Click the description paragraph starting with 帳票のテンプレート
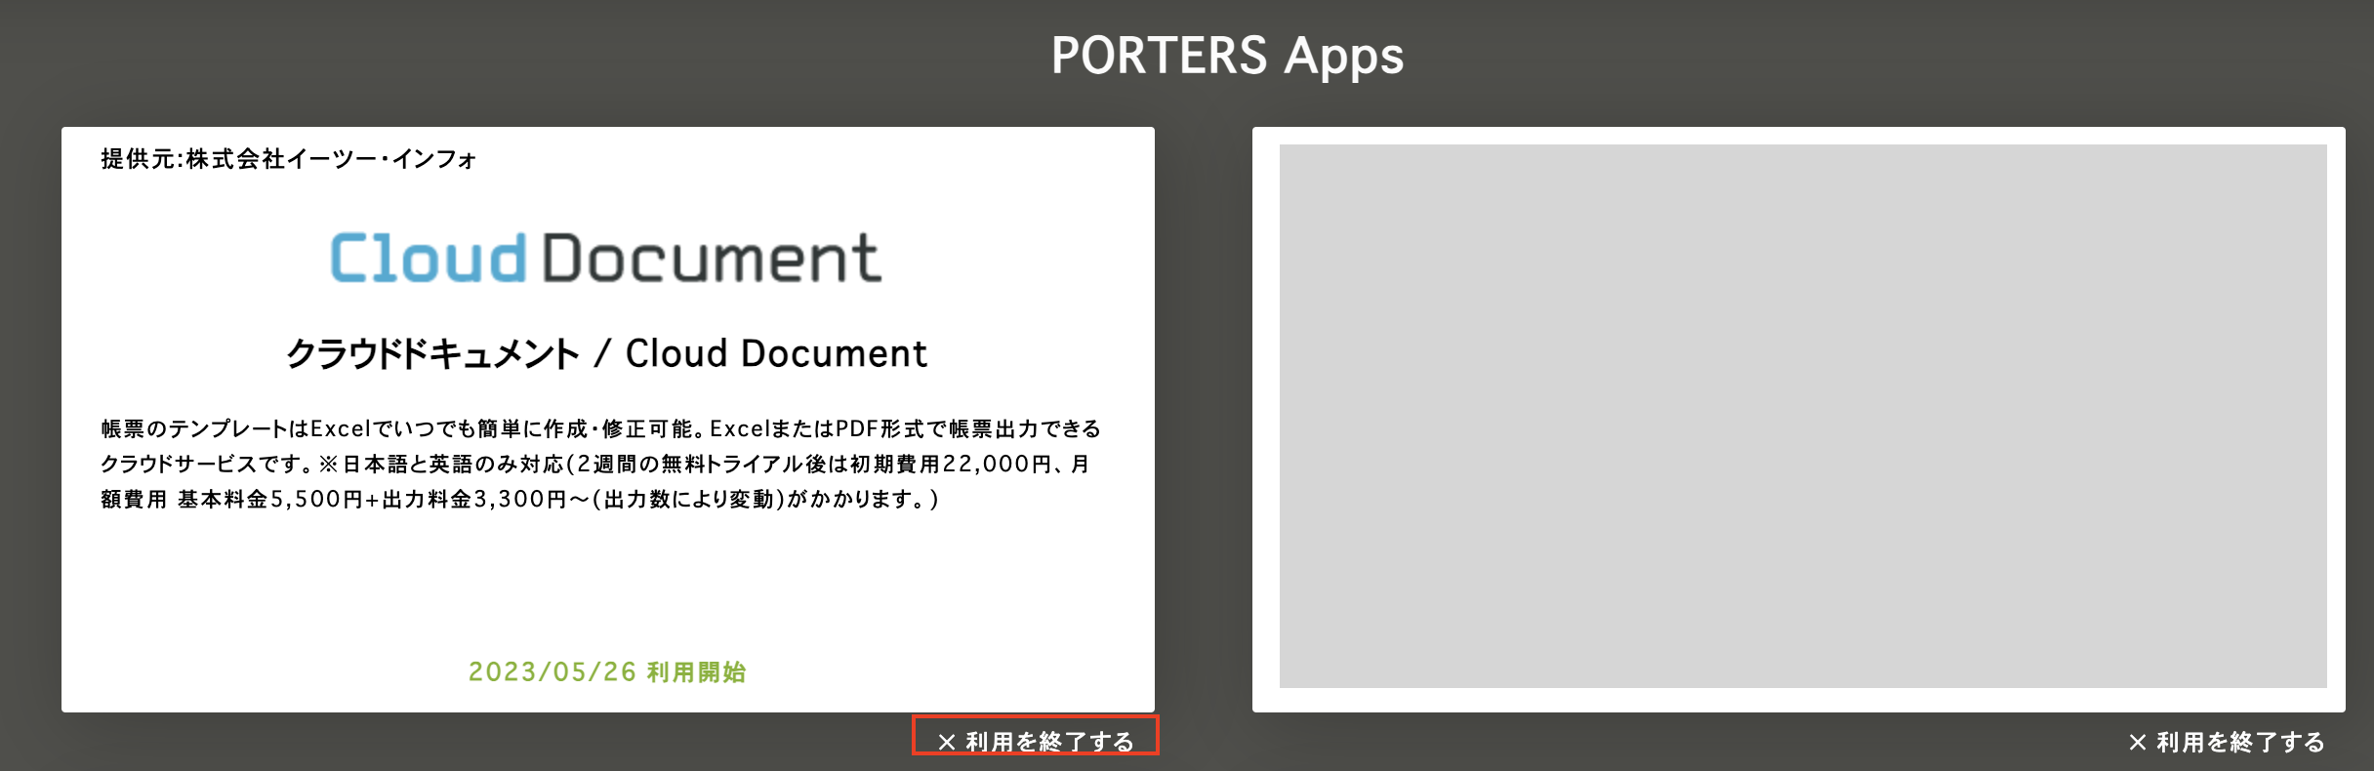 tap(601, 464)
